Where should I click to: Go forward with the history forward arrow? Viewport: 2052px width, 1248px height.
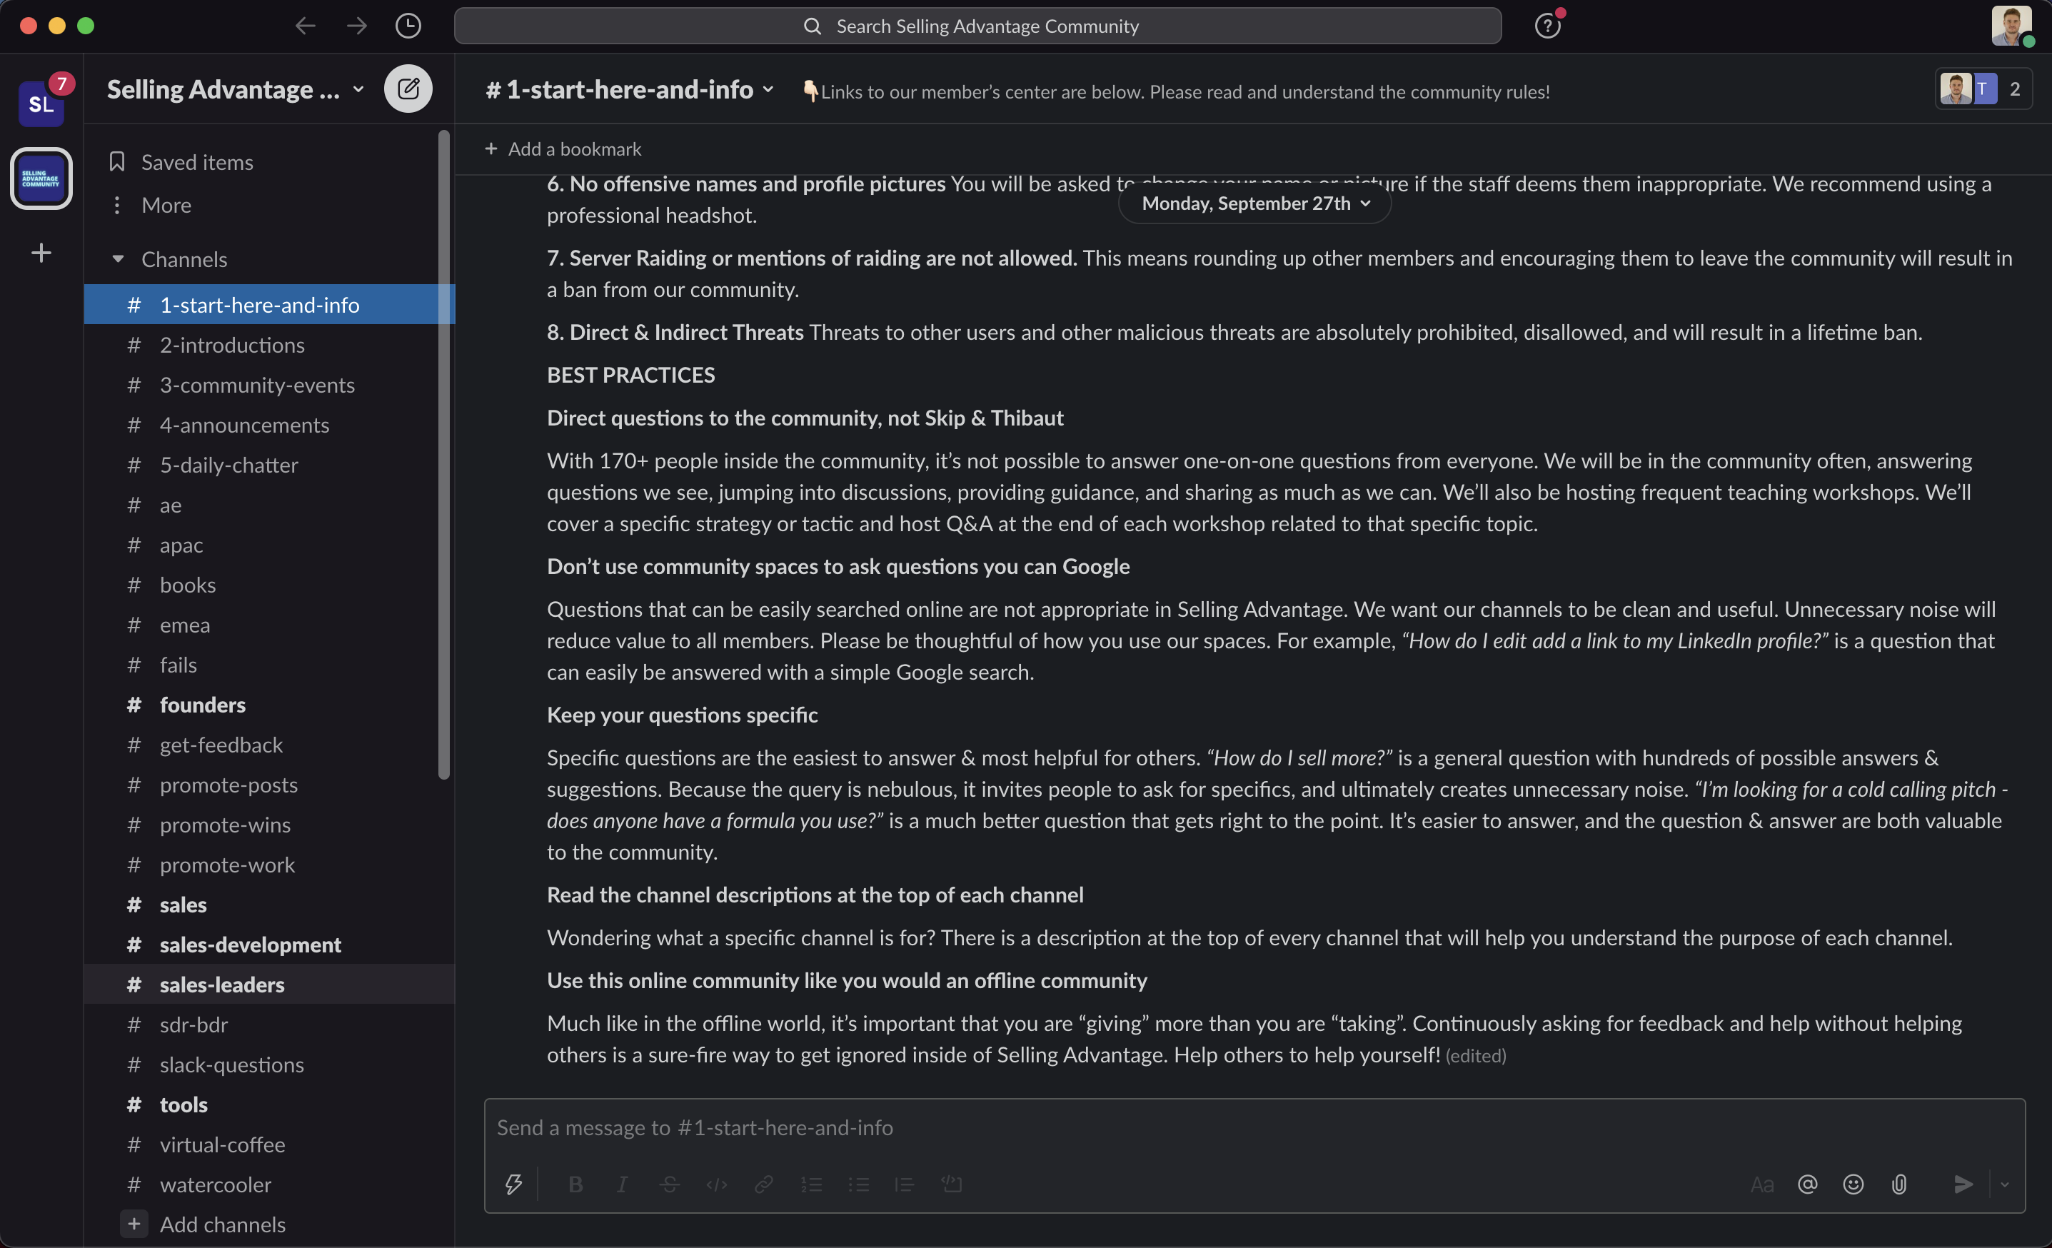tap(356, 26)
